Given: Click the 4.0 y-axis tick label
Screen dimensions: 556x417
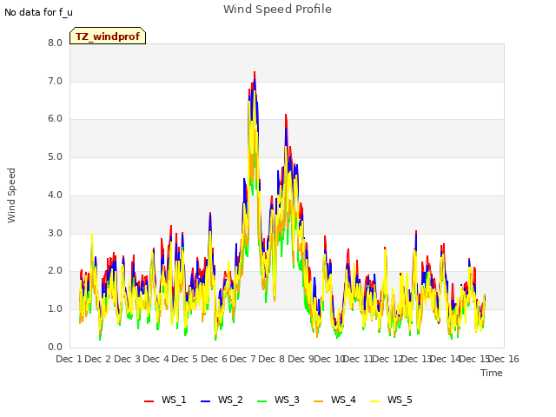Looking at the screenshot, I should point(55,195).
